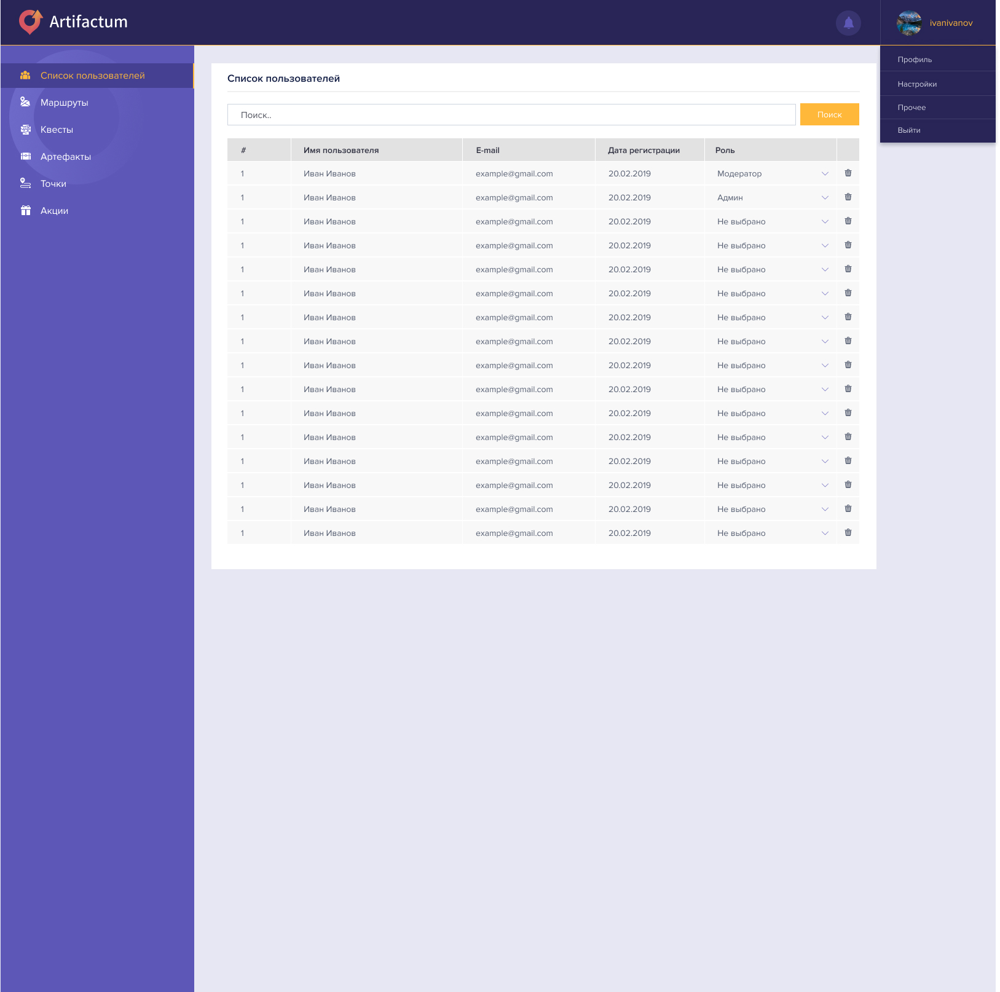The image size is (1000, 992).
Task: Expand the Модератор role dropdown
Action: coord(825,174)
